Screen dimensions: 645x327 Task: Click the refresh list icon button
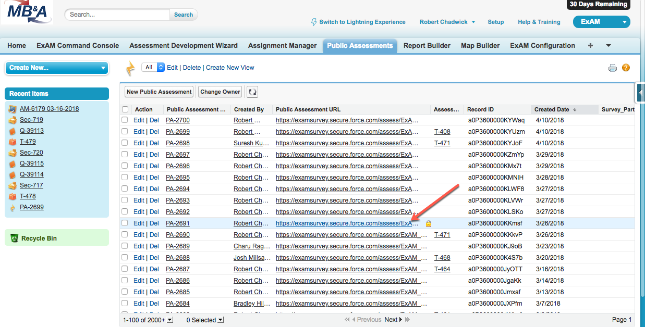tap(252, 92)
